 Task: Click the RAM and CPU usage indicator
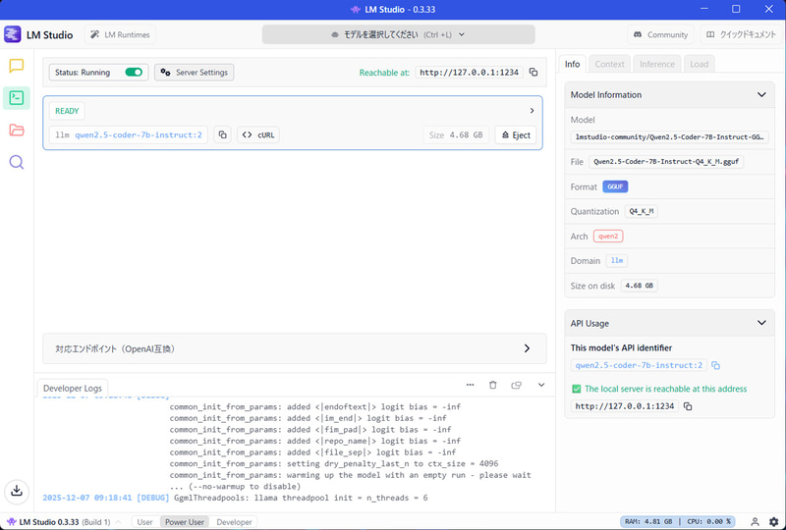pyautogui.click(x=679, y=521)
